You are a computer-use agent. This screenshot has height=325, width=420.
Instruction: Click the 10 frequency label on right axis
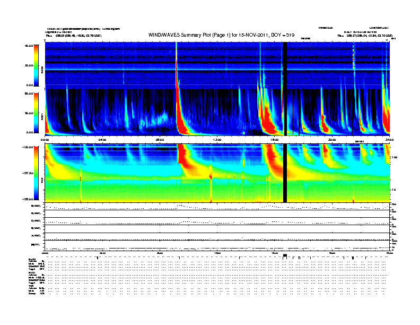coord(395,190)
